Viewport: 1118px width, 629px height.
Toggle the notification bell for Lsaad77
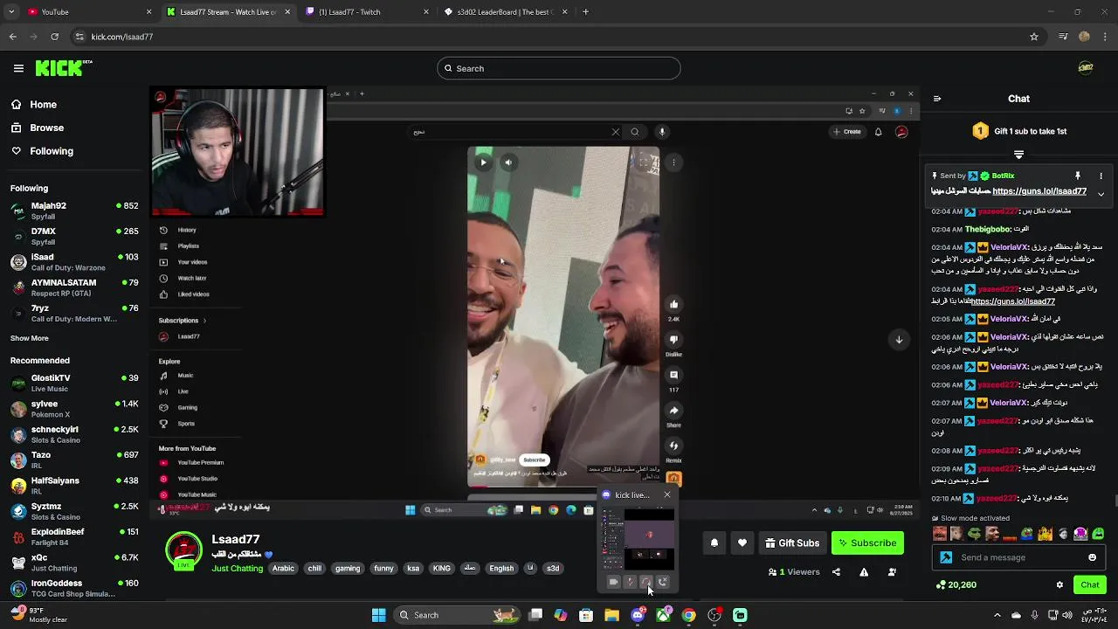click(x=714, y=543)
